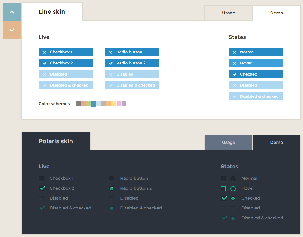Select Line skin Radio button 2
303x237 pixels.
132,63
